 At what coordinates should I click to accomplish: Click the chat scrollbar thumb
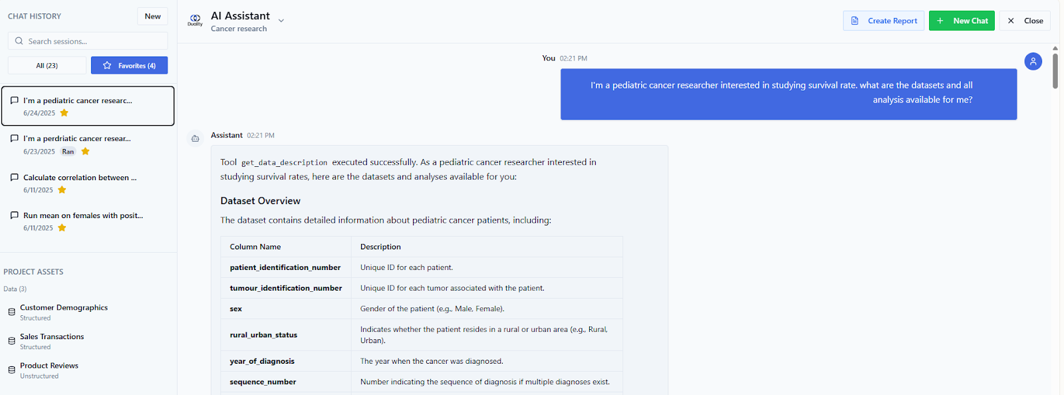coord(1055,70)
